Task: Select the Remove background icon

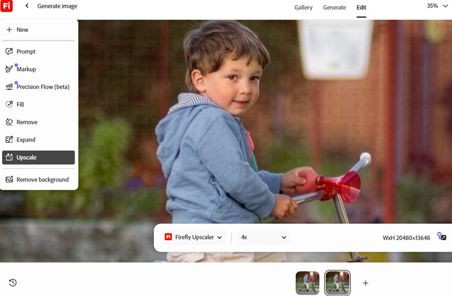Action: (9, 180)
